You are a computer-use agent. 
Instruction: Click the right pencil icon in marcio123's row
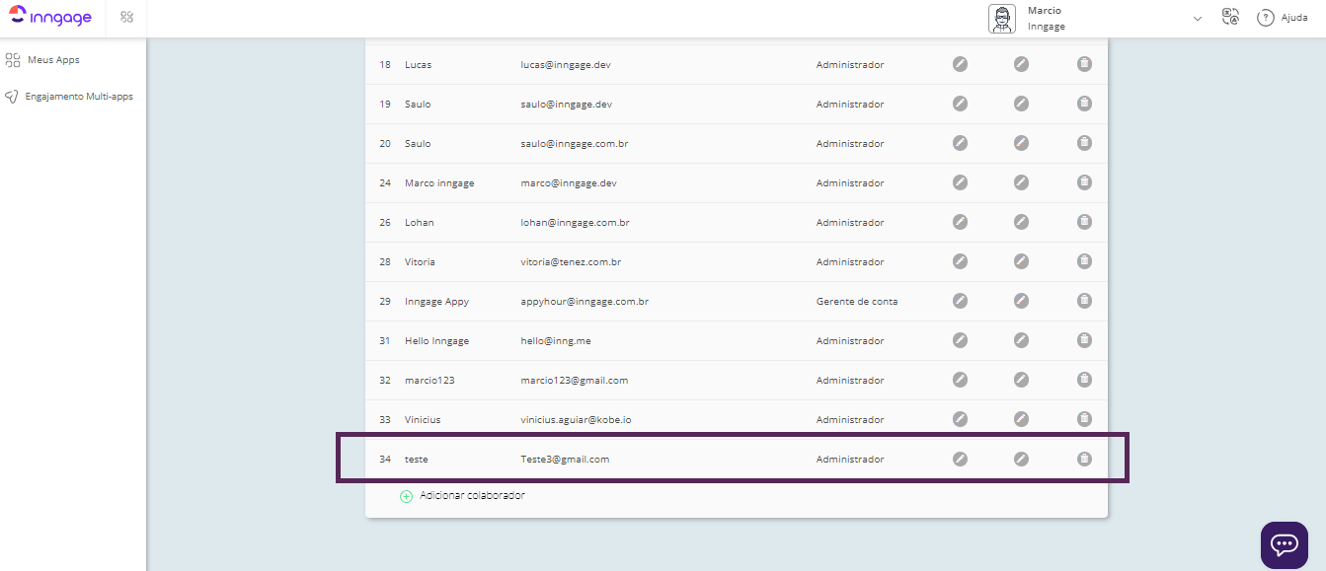(1021, 380)
